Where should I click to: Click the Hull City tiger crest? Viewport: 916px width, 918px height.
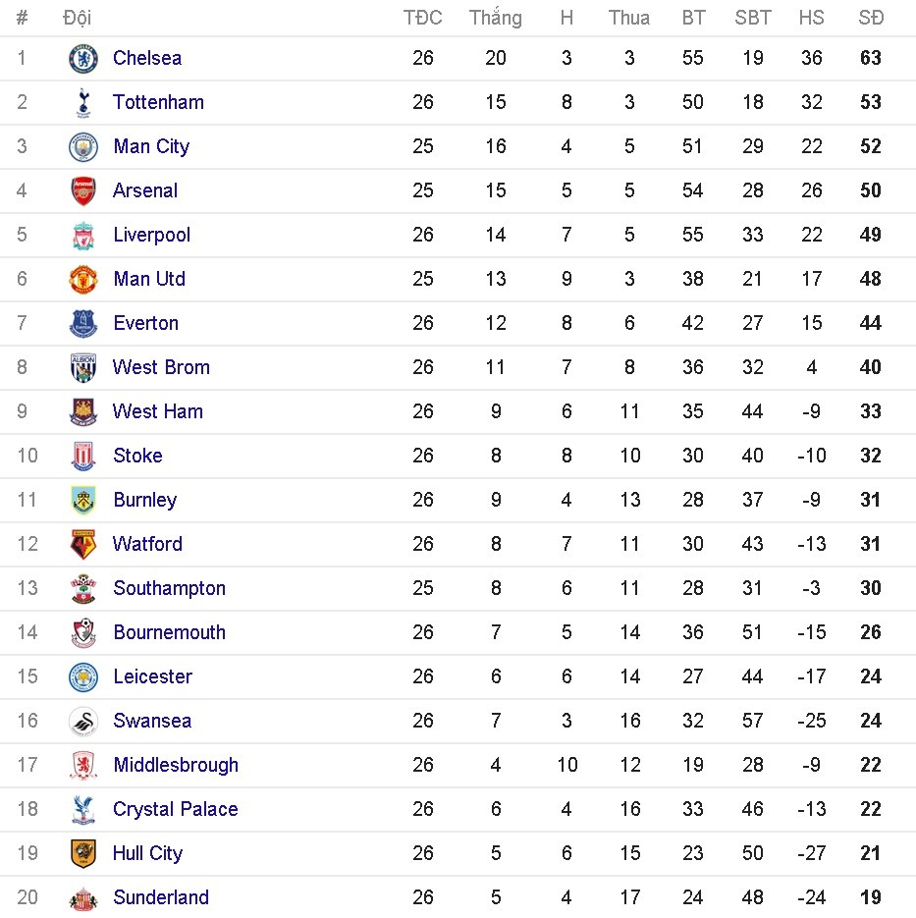click(x=83, y=853)
